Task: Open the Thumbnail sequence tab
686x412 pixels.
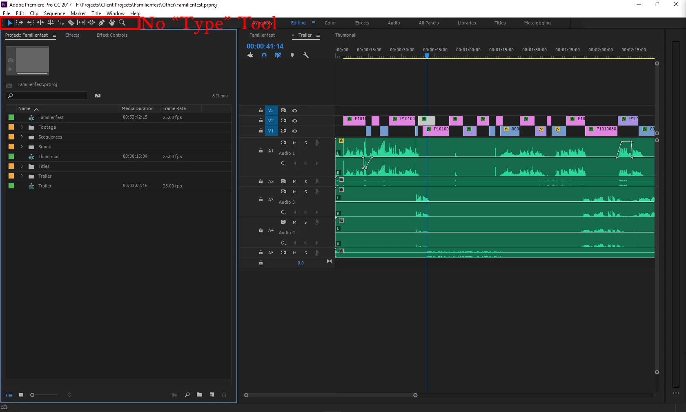Action: (346, 35)
